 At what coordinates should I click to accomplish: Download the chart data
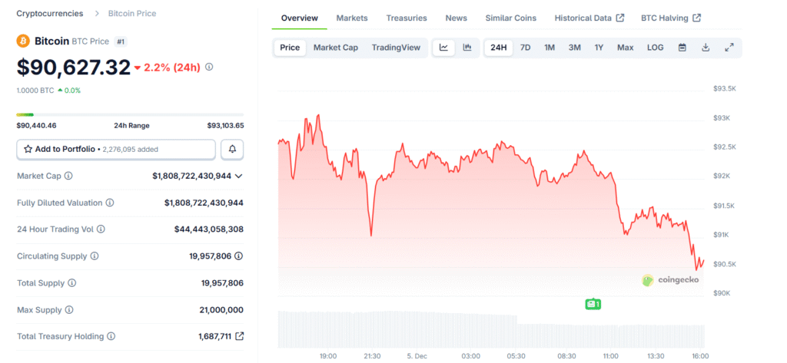pyautogui.click(x=706, y=48)
